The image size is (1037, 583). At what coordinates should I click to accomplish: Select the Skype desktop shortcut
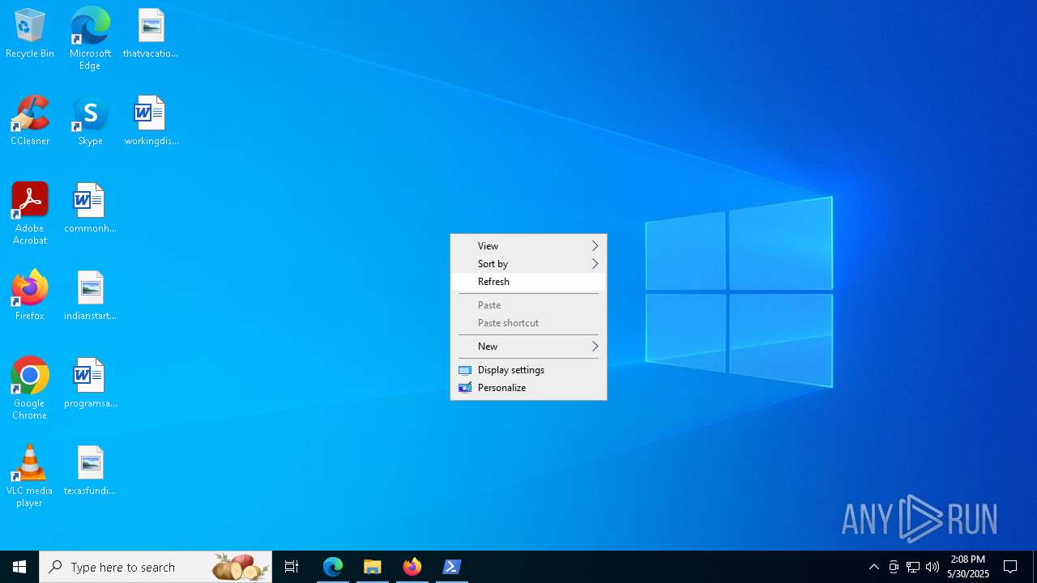90,121
